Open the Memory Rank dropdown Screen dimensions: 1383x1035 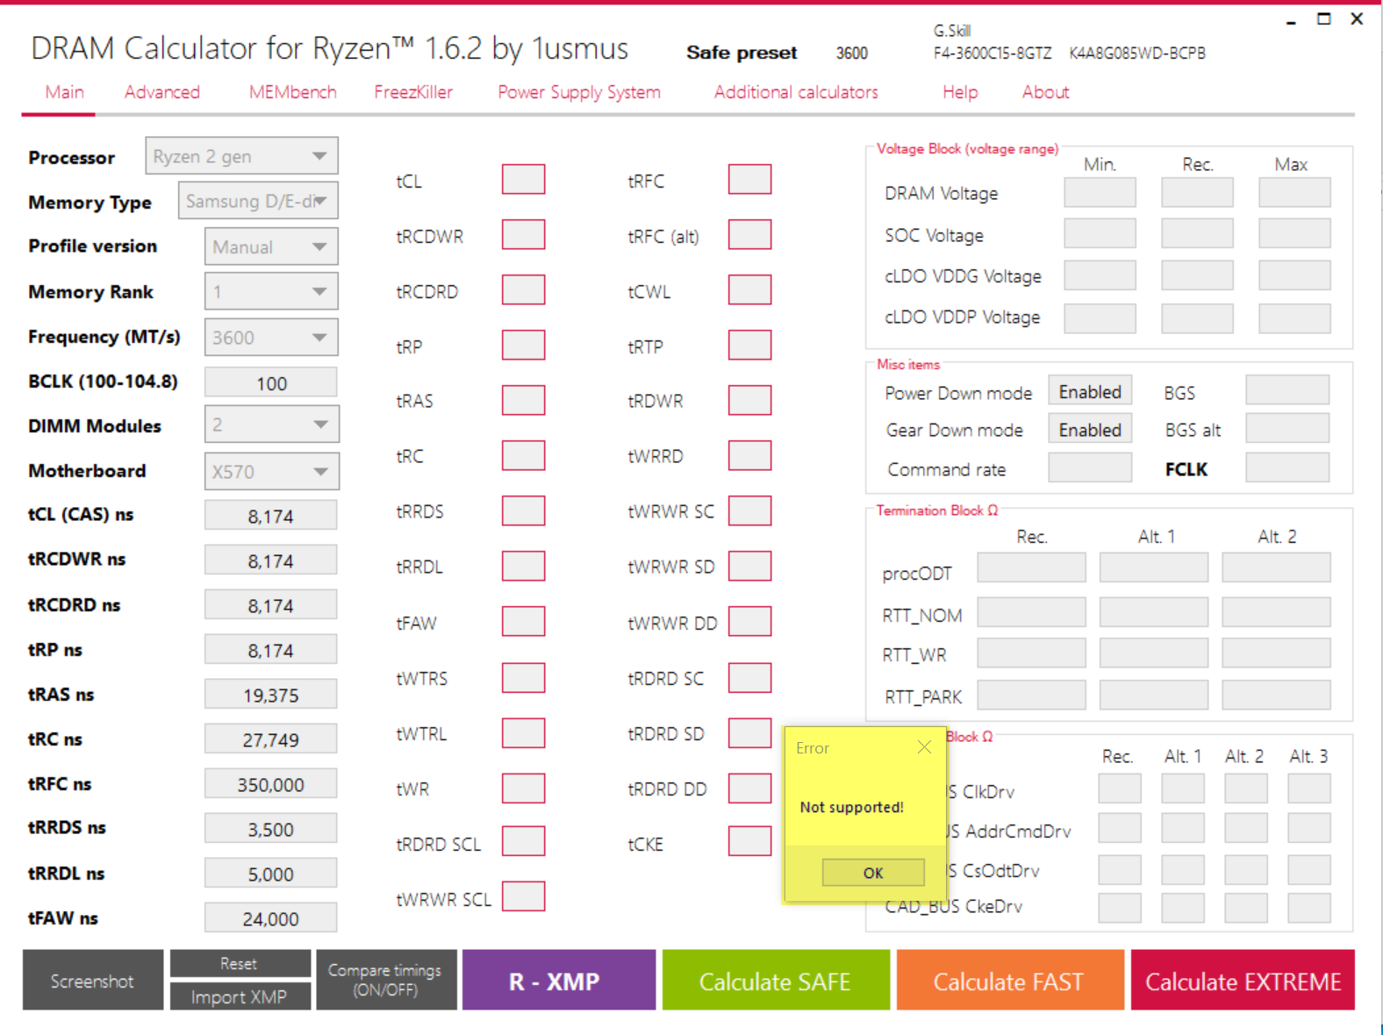[271, 291]
